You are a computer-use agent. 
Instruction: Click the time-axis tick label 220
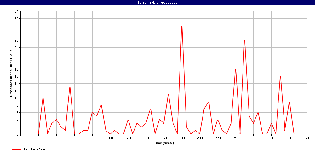218,138
